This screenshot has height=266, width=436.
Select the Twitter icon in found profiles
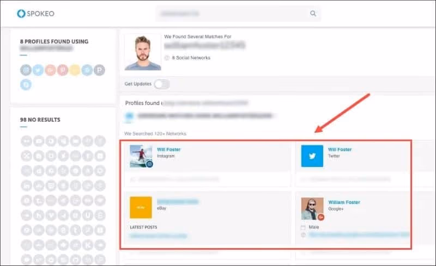click(x=38, y=70)
